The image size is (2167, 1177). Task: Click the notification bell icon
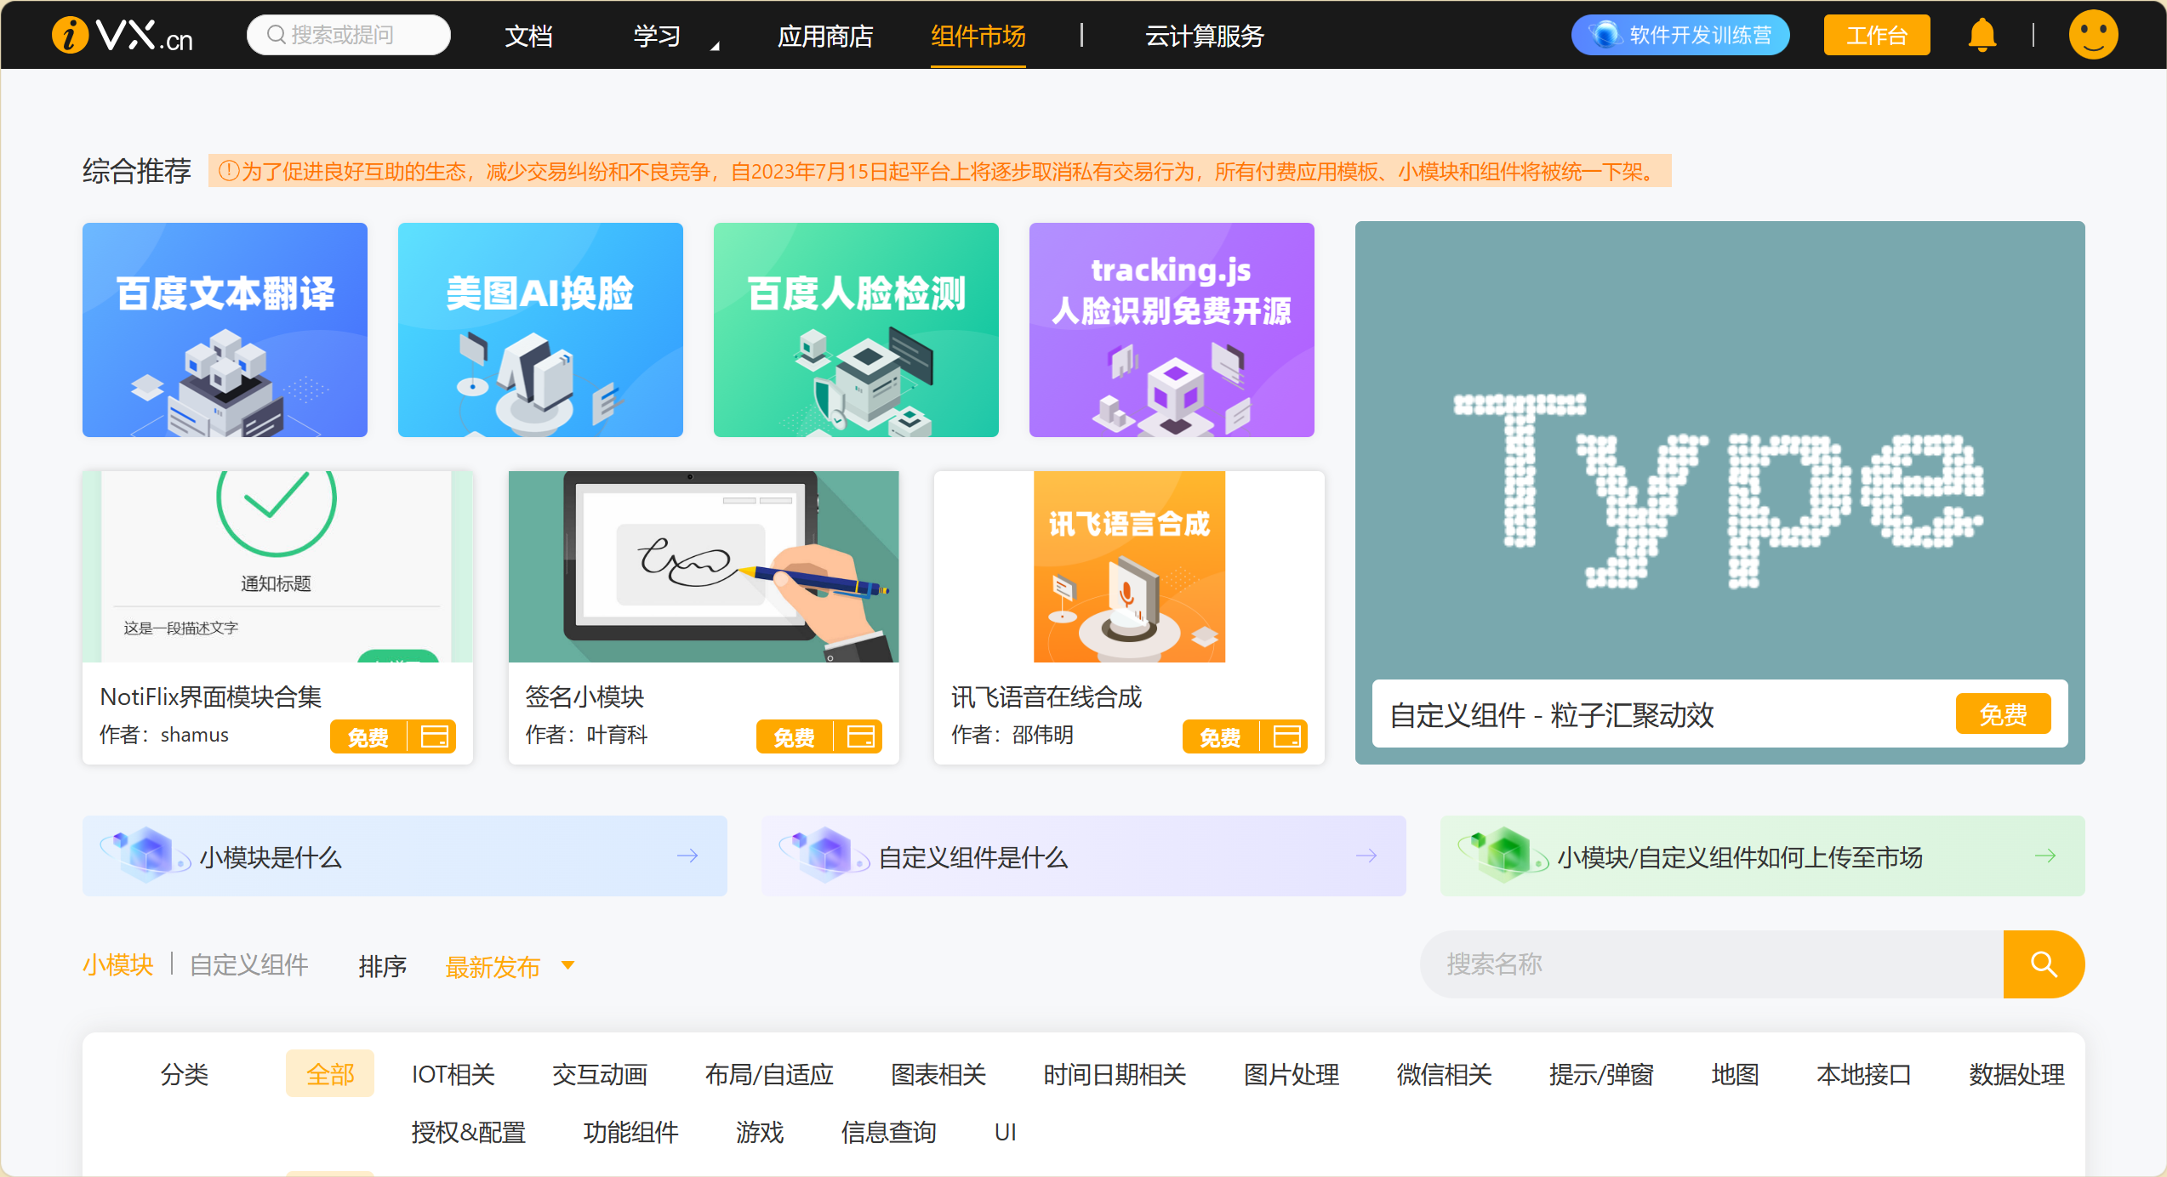1982,35
